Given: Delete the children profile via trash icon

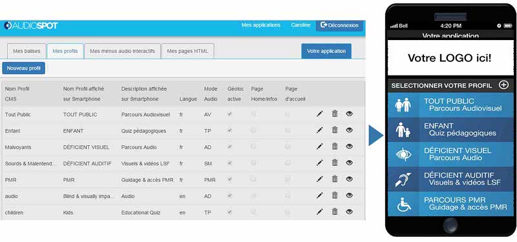Looking at the screenshot, I should [x=335, y=212].
